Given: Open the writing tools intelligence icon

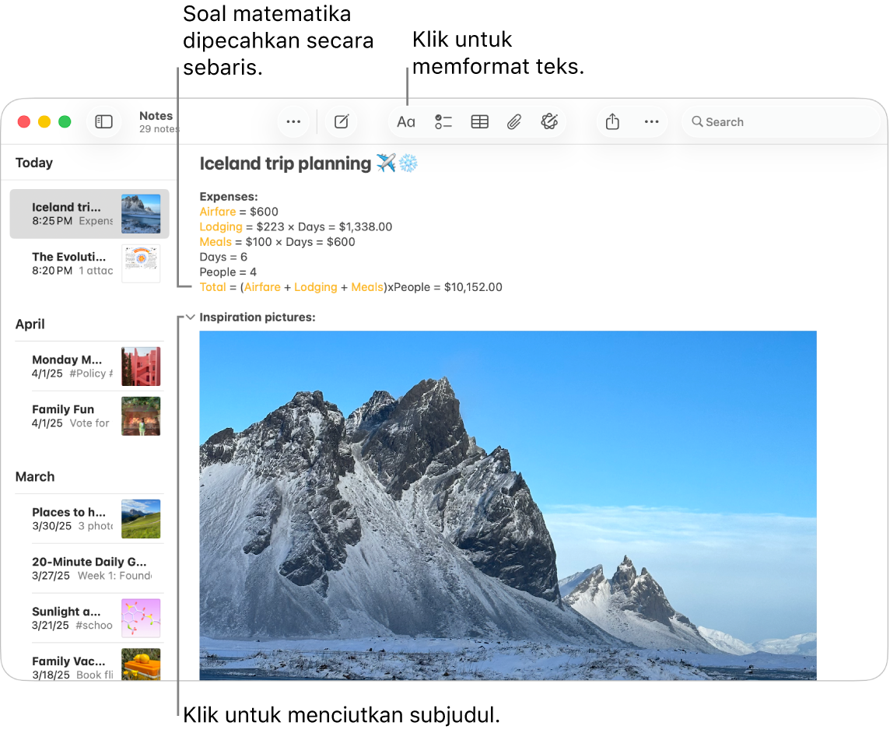Looking at the screenshot, I should (x=549, y=121).
